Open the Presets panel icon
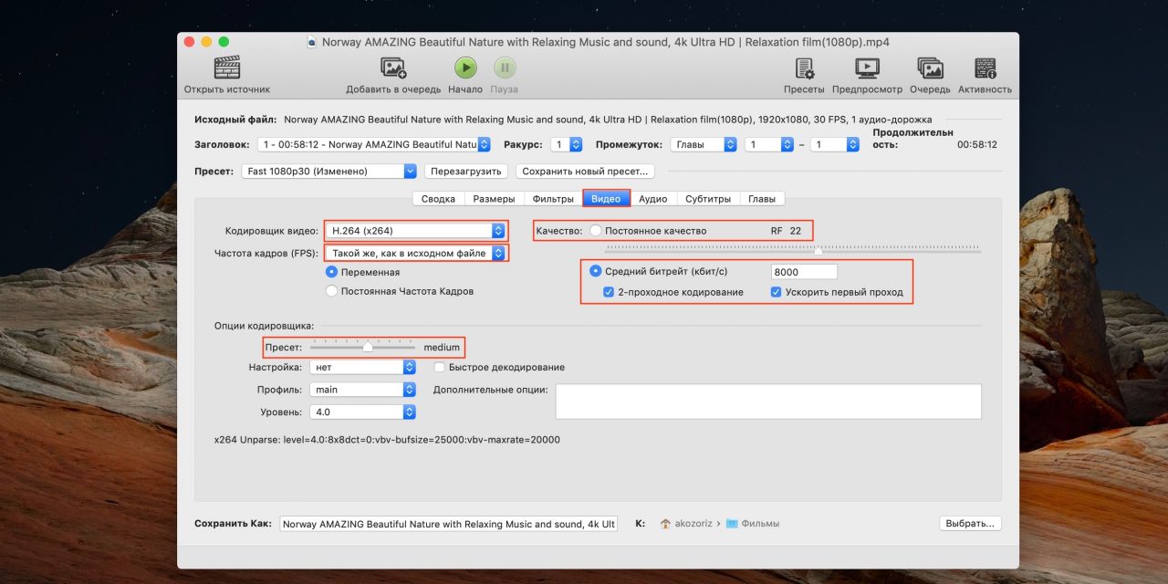Image resolution: width=1168 pixels, height=584 pixels. (804, 68)
